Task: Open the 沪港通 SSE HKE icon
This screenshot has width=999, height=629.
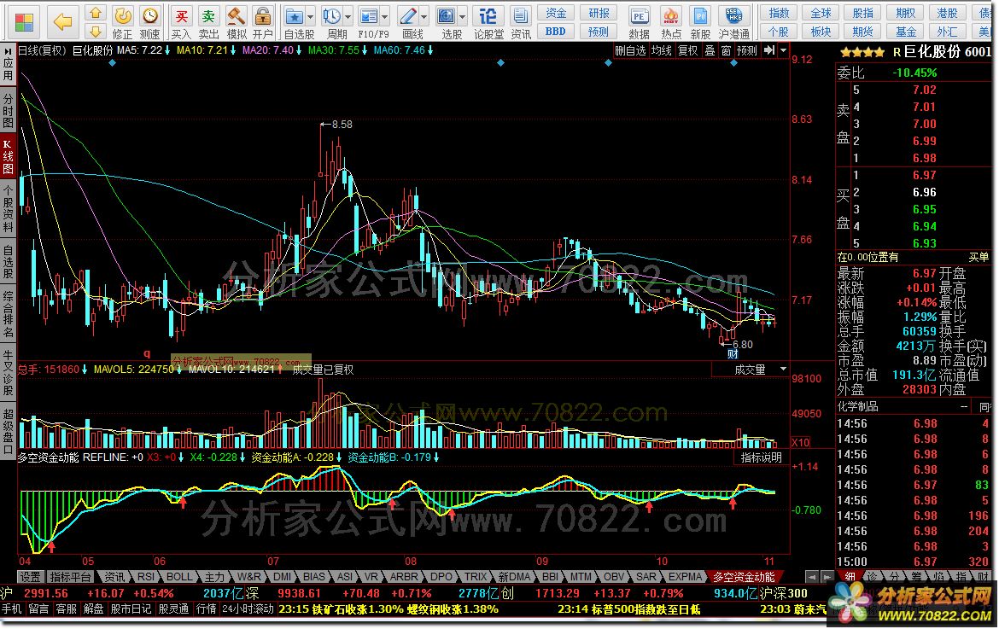Action: (734, 16)
